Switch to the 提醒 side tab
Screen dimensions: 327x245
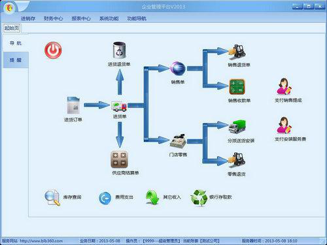[16, 60]
